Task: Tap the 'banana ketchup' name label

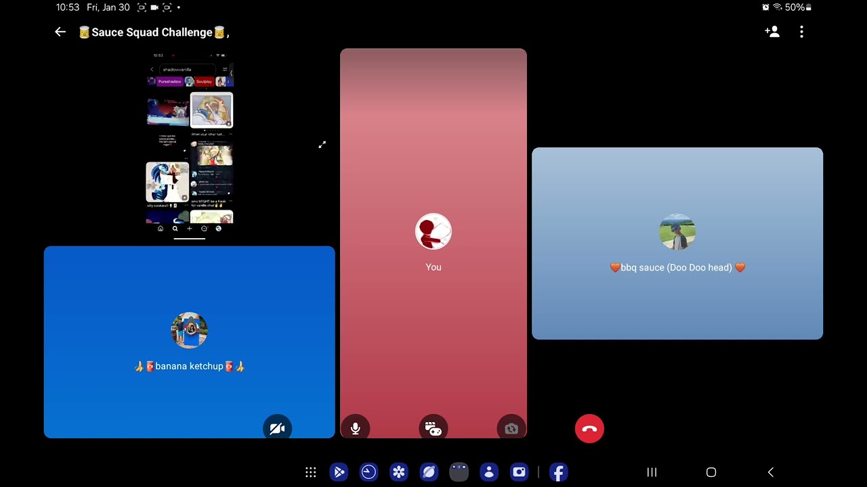Action: [190, 366]
